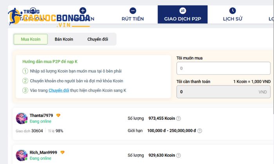This screenshot has height=164, width=274.
Task: Click help icon beside 929,630 Kcoin
Action: [x=178, y=155]
